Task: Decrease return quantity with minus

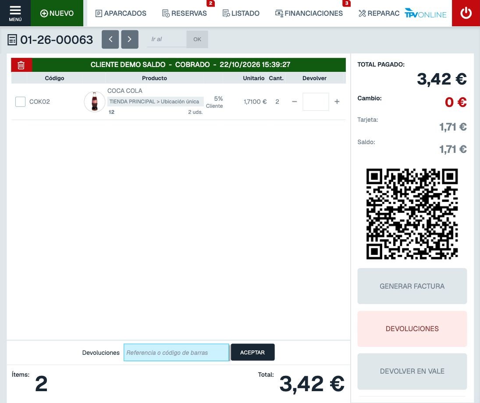Action: (294, 101)
